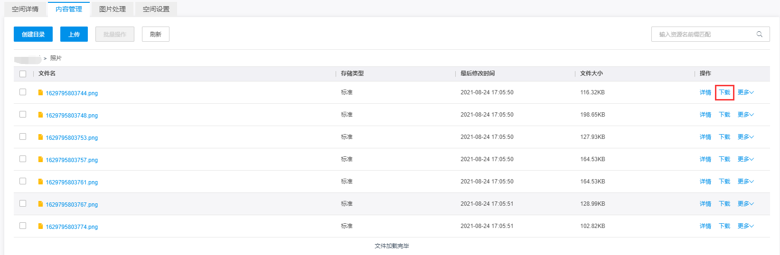Expand 更多 options for 1629795803774.png
Screen dimensions: 780x255
point(745,226)
